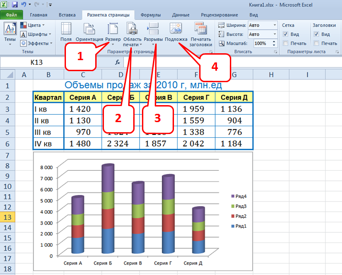Enable Печать checkbox under Заголовки
The height and width of the screenshot is (275, 342).
(316, 44)
